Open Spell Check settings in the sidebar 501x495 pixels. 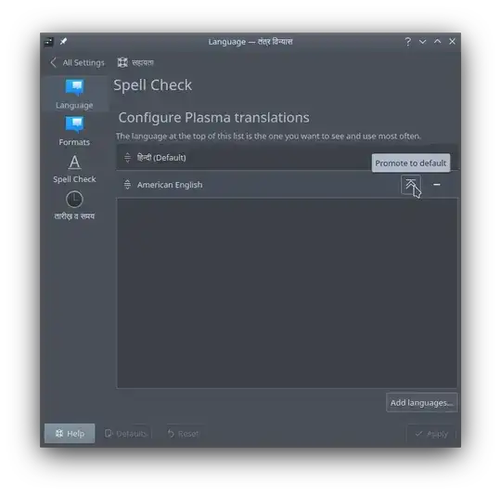click(x=74, y=168)
